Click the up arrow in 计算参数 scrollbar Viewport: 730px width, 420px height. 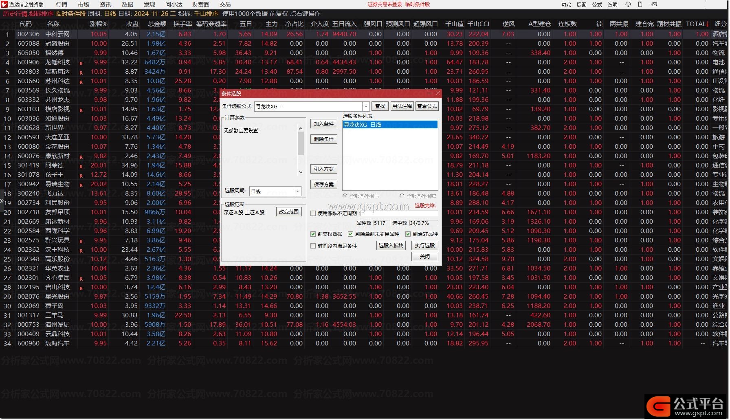coord(301,128)
